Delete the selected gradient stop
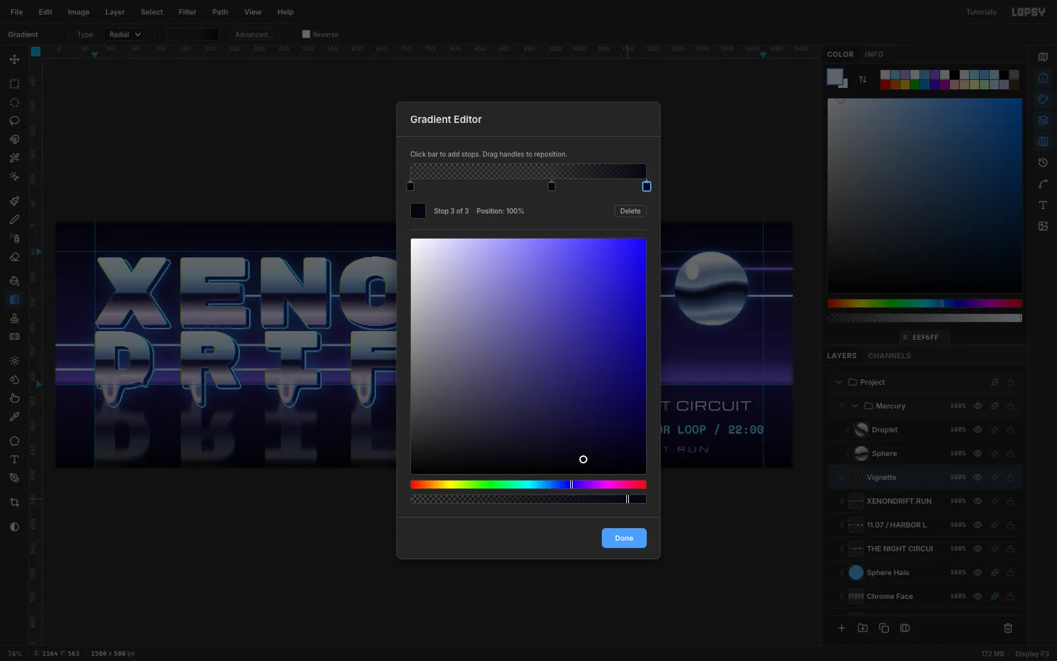The height and width of the screenshot is (661, 1057). [x=630, y=211]
